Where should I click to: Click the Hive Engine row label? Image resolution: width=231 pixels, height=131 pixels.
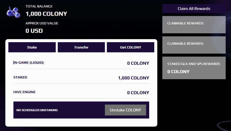pos(24,92)
